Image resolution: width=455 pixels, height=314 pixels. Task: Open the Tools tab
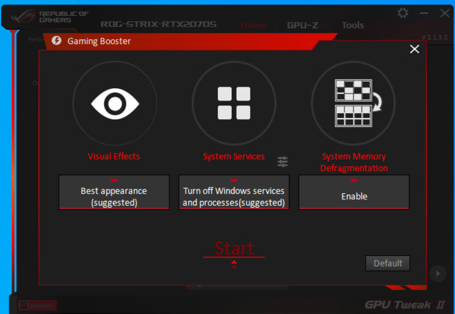pyautogui.click(x=352, y=25)
